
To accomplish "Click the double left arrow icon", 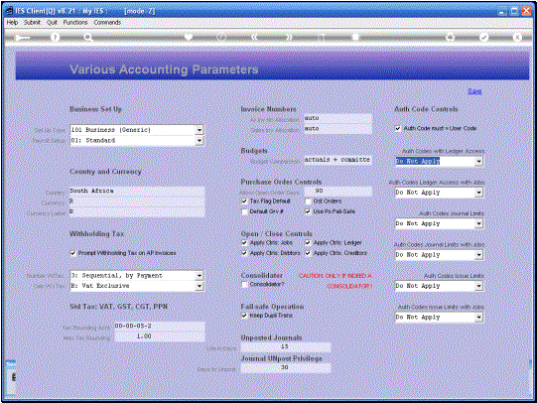I will point(254,37).
